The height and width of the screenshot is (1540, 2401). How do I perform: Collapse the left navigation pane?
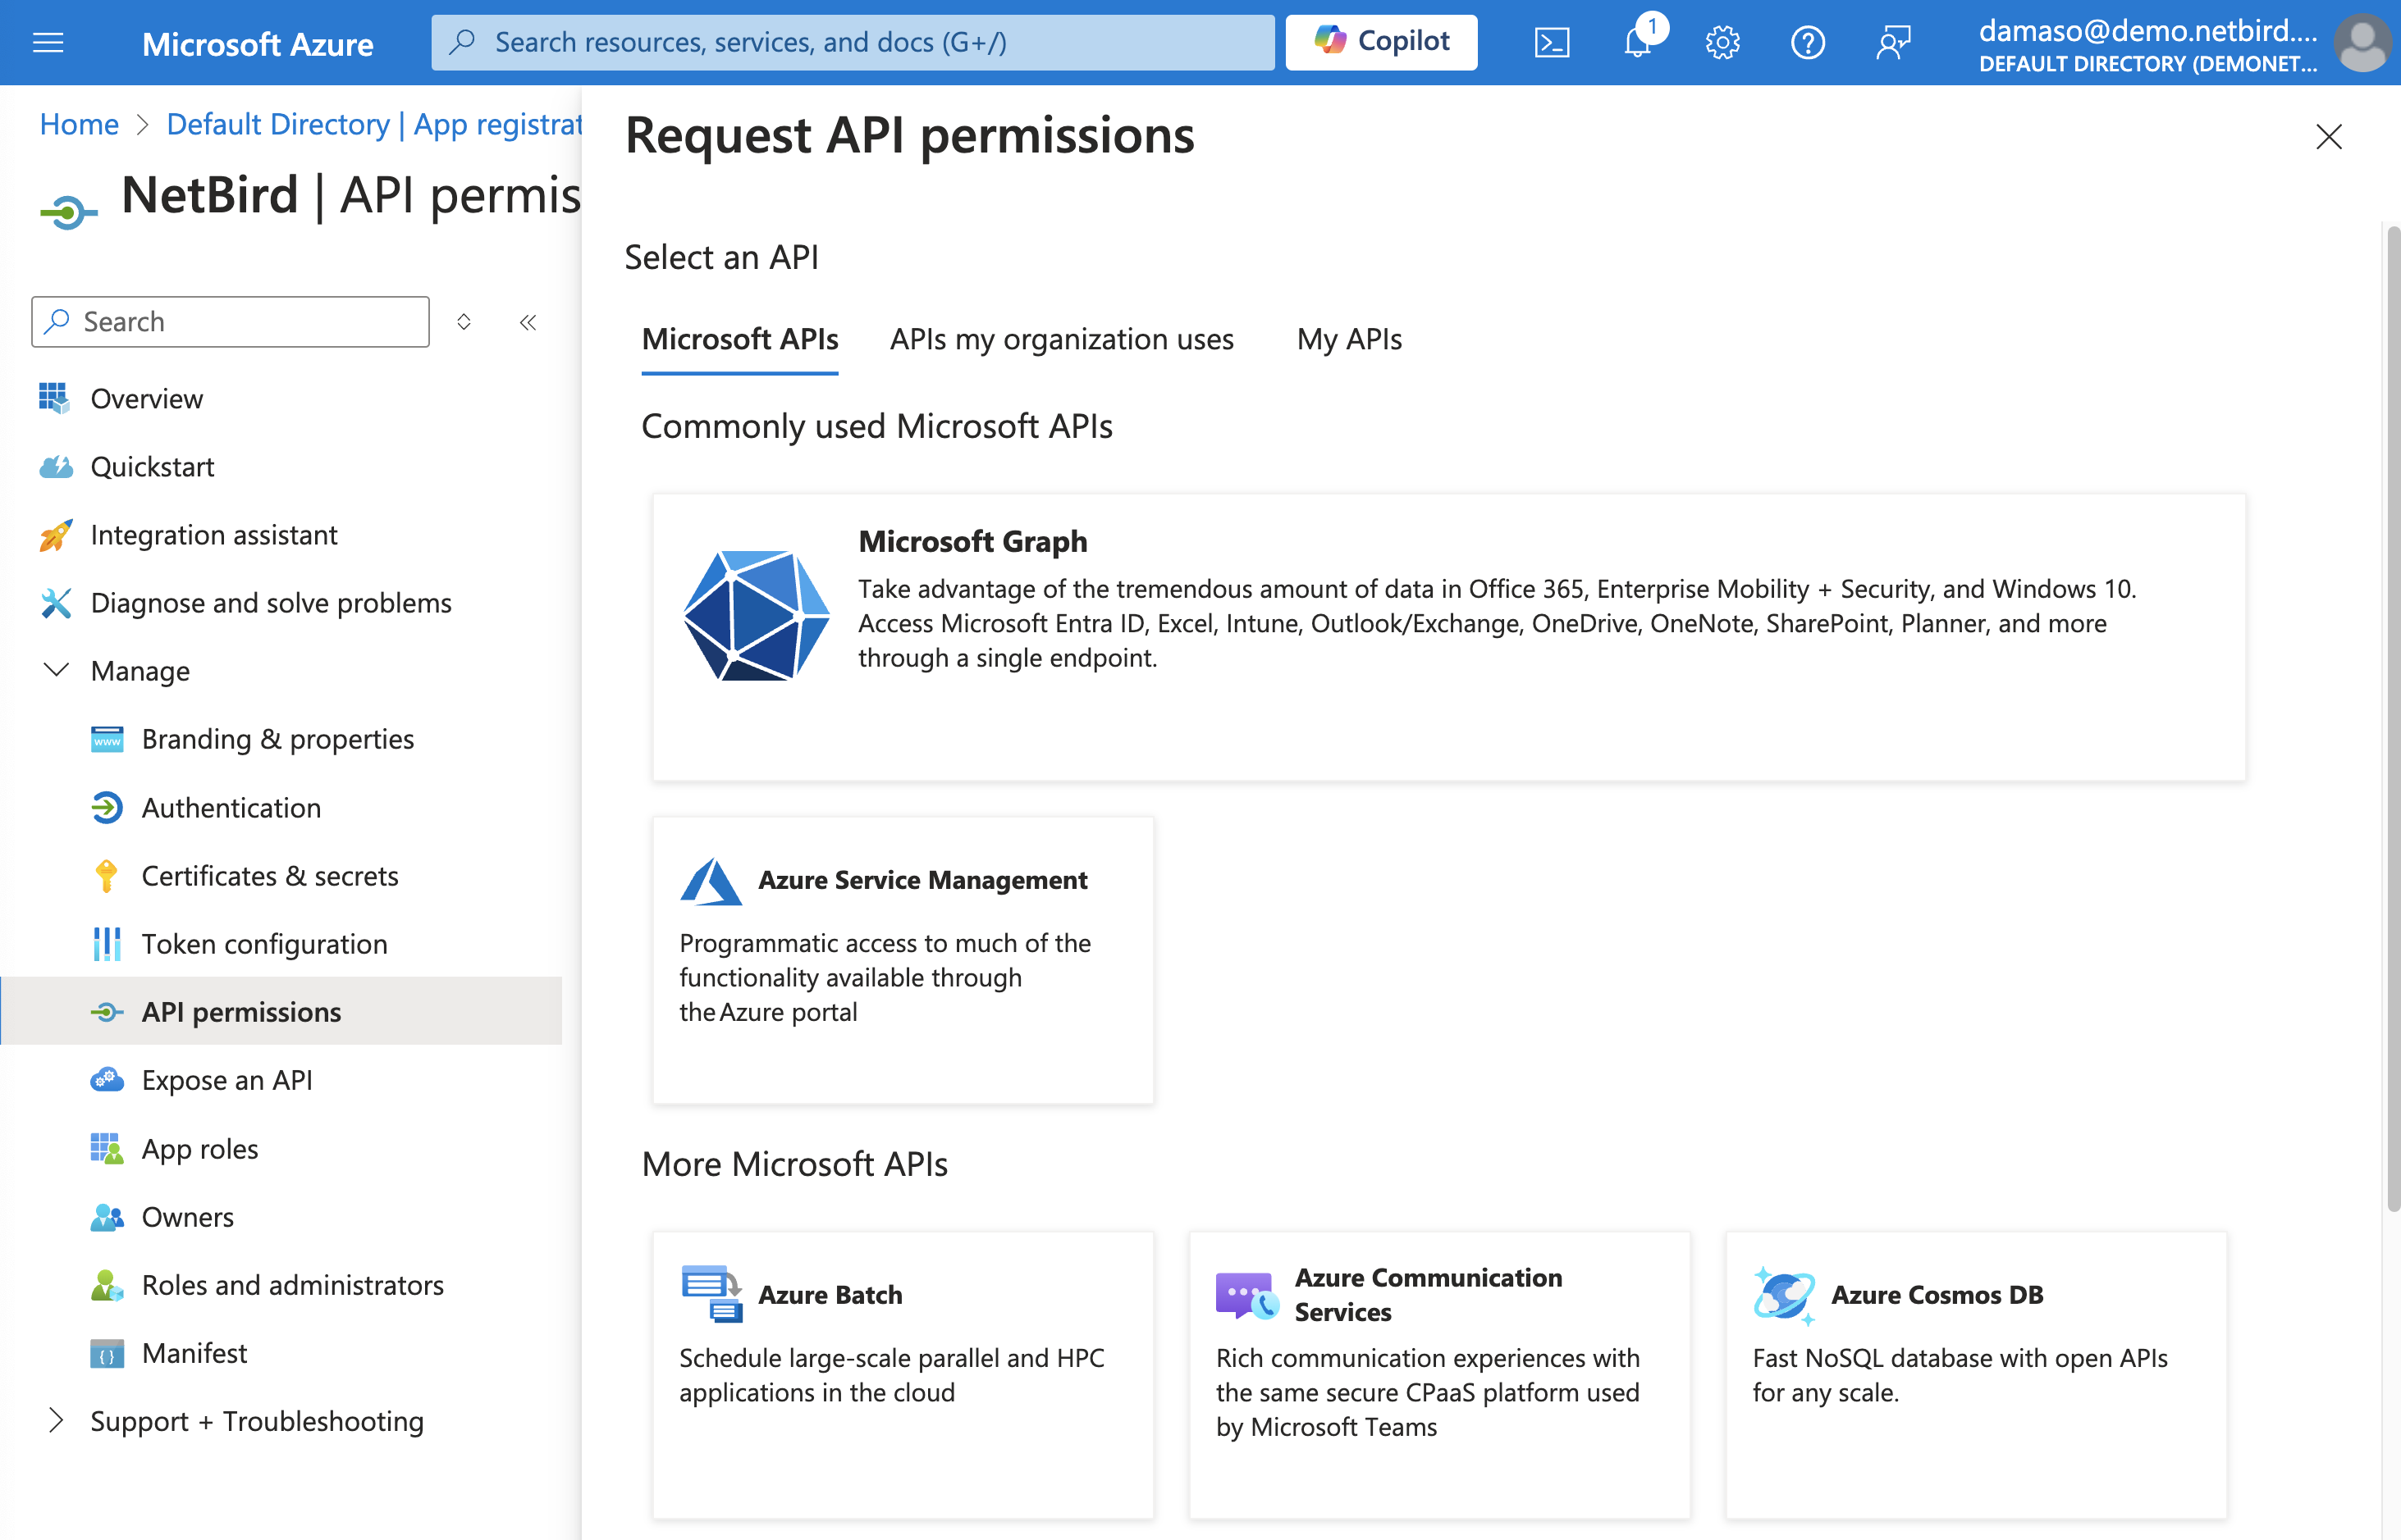tap(528, 321)
